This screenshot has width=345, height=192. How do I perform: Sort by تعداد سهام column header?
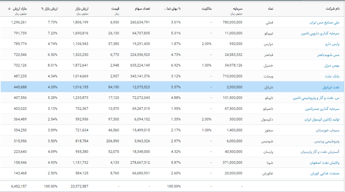pyautogui.click(x=141, y=9)
